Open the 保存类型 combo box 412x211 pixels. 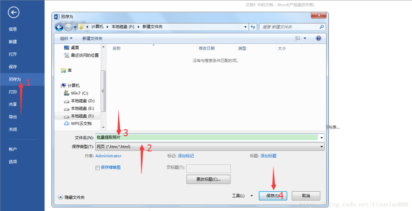click(x=210, y=147)
